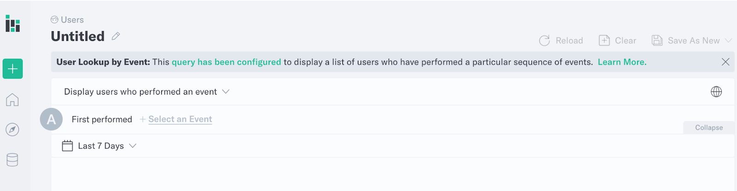
Task: Open the database icon in sidebar
Action: click(x=12, y=160)
